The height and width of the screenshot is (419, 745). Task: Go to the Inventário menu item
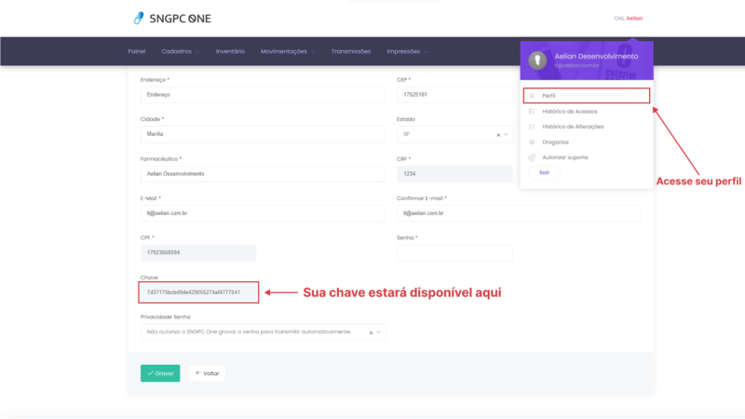pos(230,51)
